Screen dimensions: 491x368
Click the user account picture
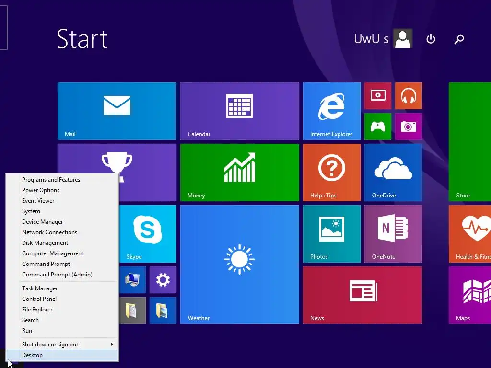point(403,39)
